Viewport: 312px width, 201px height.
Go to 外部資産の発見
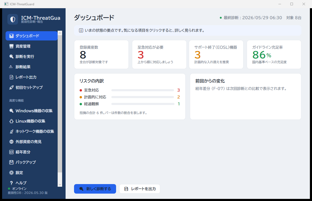pos(31,142)
